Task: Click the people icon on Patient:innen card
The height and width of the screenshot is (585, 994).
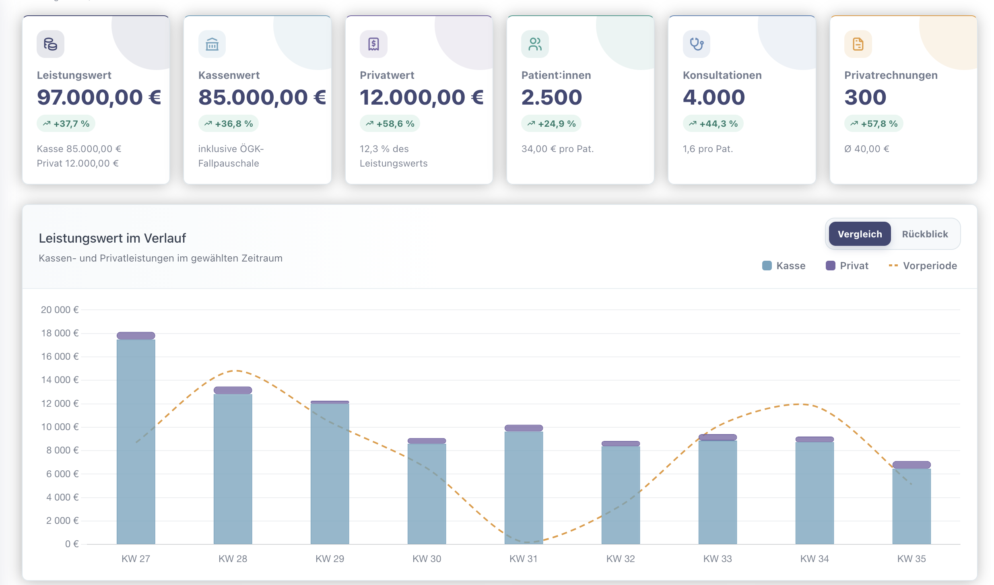Action: pos(535,44)
